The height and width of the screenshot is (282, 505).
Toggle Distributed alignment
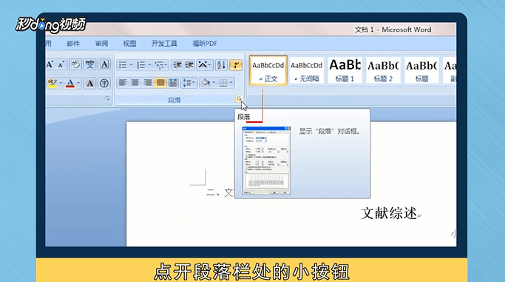173,83
